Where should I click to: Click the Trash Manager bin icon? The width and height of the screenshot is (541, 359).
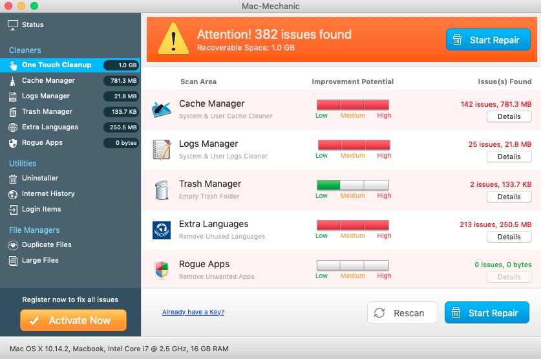pyautogui.click(x=161, y=190)
